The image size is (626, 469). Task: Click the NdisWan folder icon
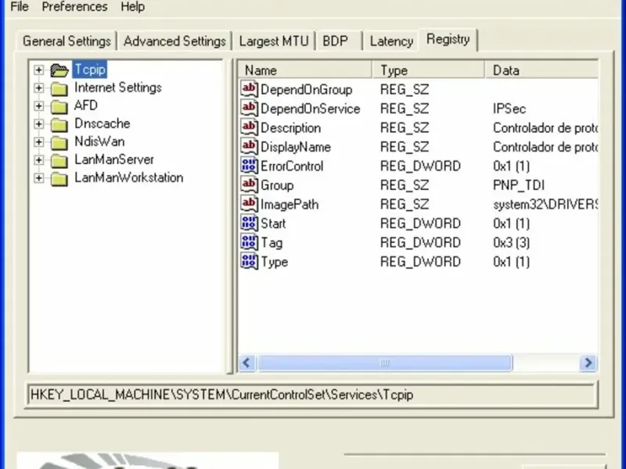tap(59, 142)
